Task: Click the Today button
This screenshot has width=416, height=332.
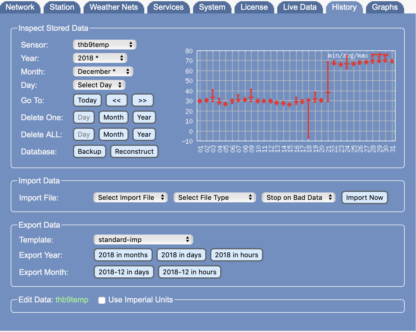Action: (x=87, y=100)
